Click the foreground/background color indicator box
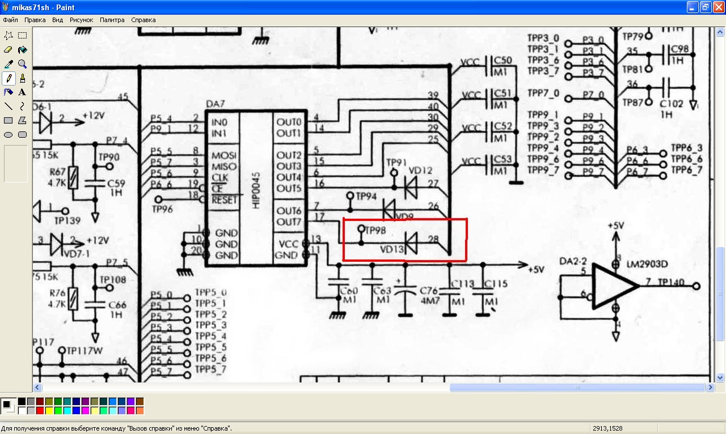 tap(9, 406)
